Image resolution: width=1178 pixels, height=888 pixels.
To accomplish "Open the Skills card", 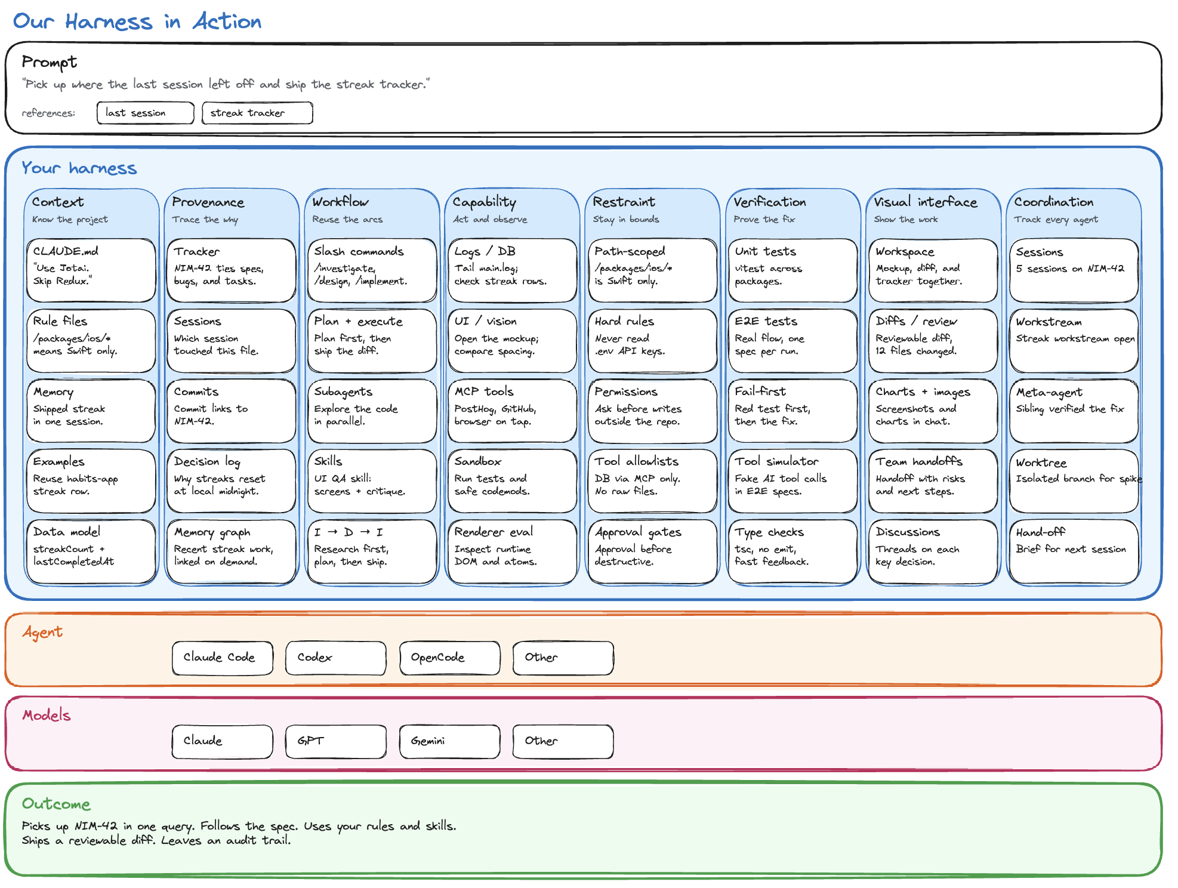I will coord(372,481).
